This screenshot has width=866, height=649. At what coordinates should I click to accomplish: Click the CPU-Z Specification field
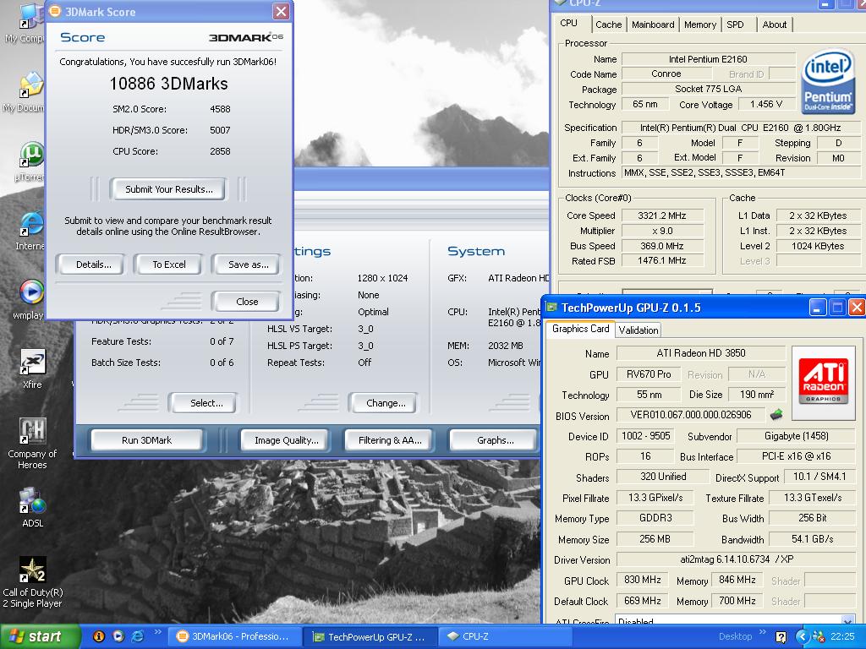tap(740, 128)
